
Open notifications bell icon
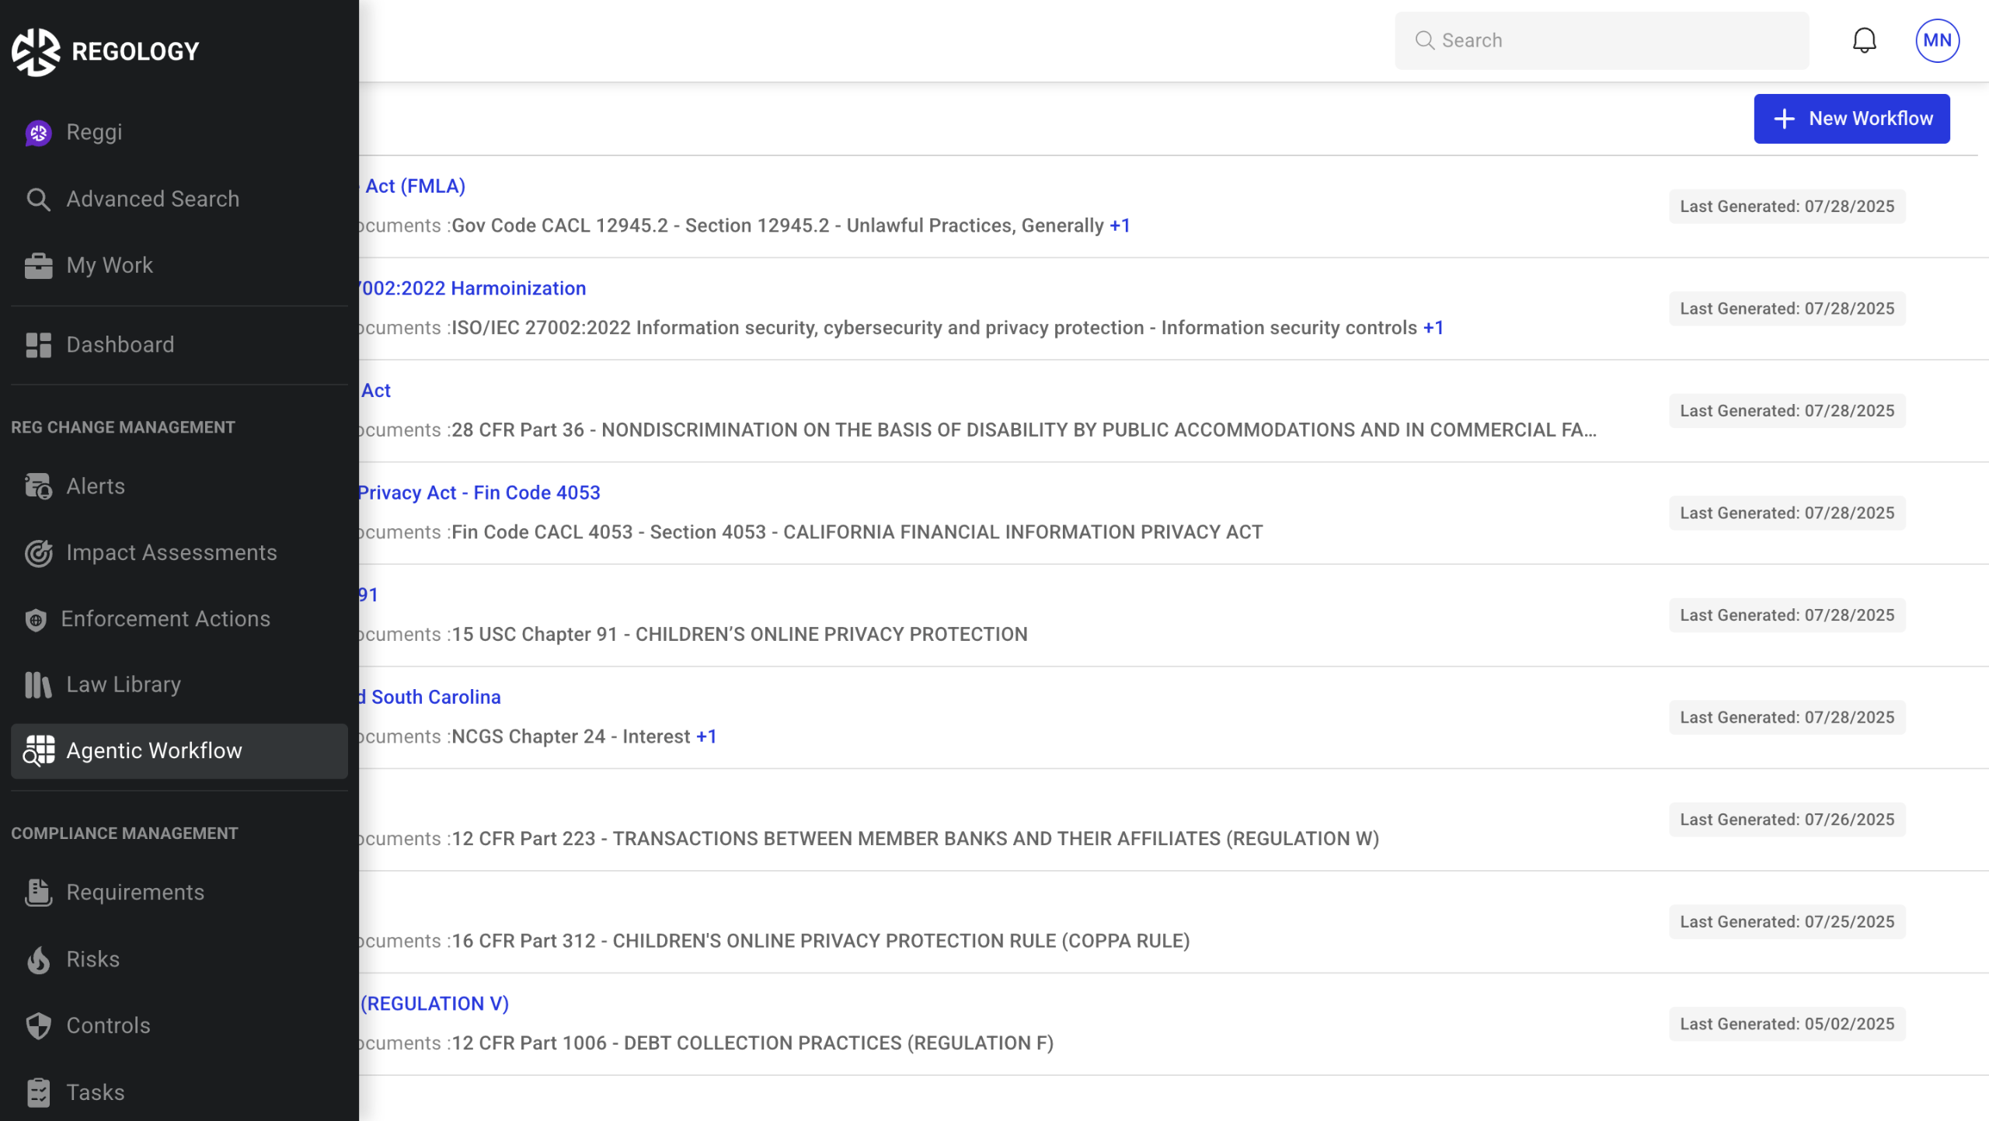[1864, 40]
